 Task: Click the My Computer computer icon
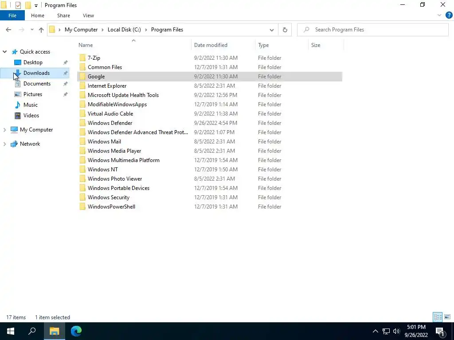[x=14, y=130]
